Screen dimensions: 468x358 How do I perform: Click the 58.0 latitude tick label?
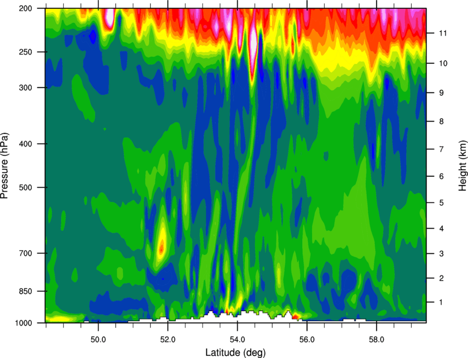pyautogui.click(x=377, y=339)
